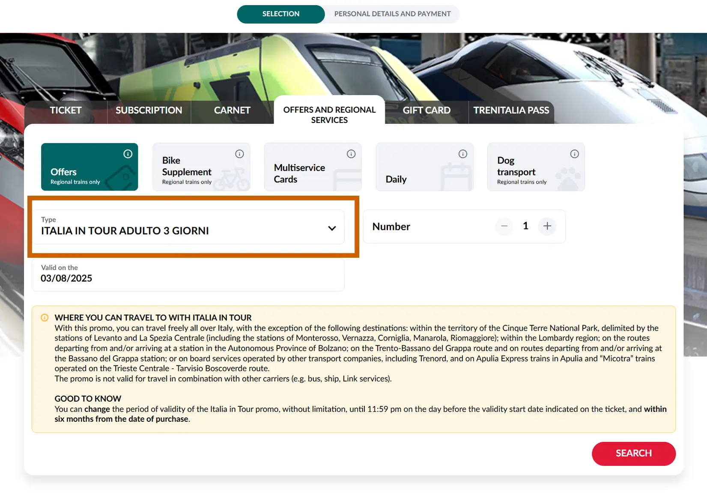Switch to the Trenitalia Pass tab
This screenshot has width=707, height=501.
pyautogui.click(x=511, y=110)
